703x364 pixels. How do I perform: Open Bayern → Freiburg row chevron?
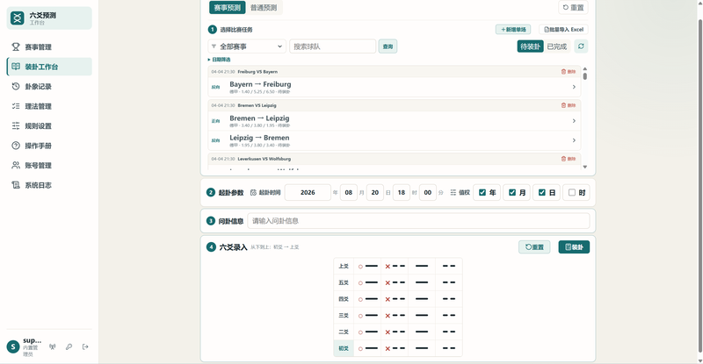point(574,87)
